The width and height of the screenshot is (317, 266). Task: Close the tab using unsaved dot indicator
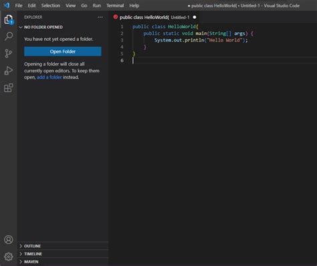[195, 17]
